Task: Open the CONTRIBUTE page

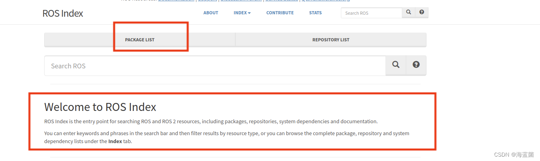Action: [x=280, y=13]
